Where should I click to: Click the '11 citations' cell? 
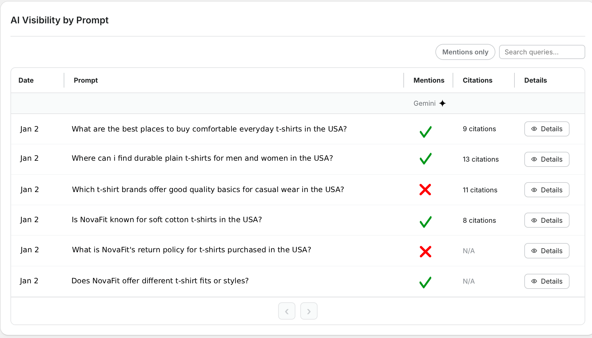point(480,190)
